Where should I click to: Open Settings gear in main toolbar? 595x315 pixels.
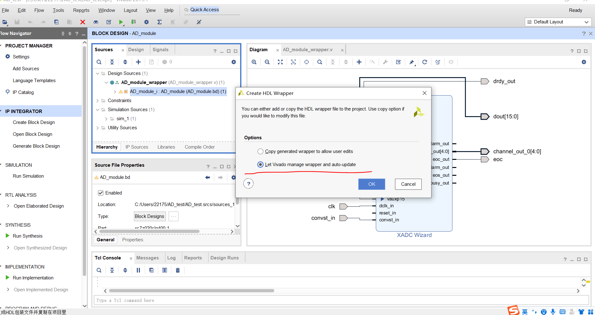click(146, 22)
